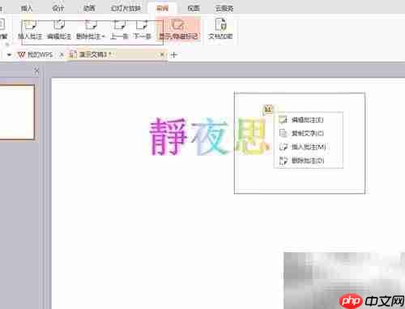
Task: Choose 删除批注(D) from context menu
Action: (x=309, y=161)
